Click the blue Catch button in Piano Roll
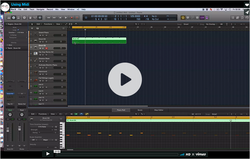This screenshot has height=159, width=250. coord(81,114)
